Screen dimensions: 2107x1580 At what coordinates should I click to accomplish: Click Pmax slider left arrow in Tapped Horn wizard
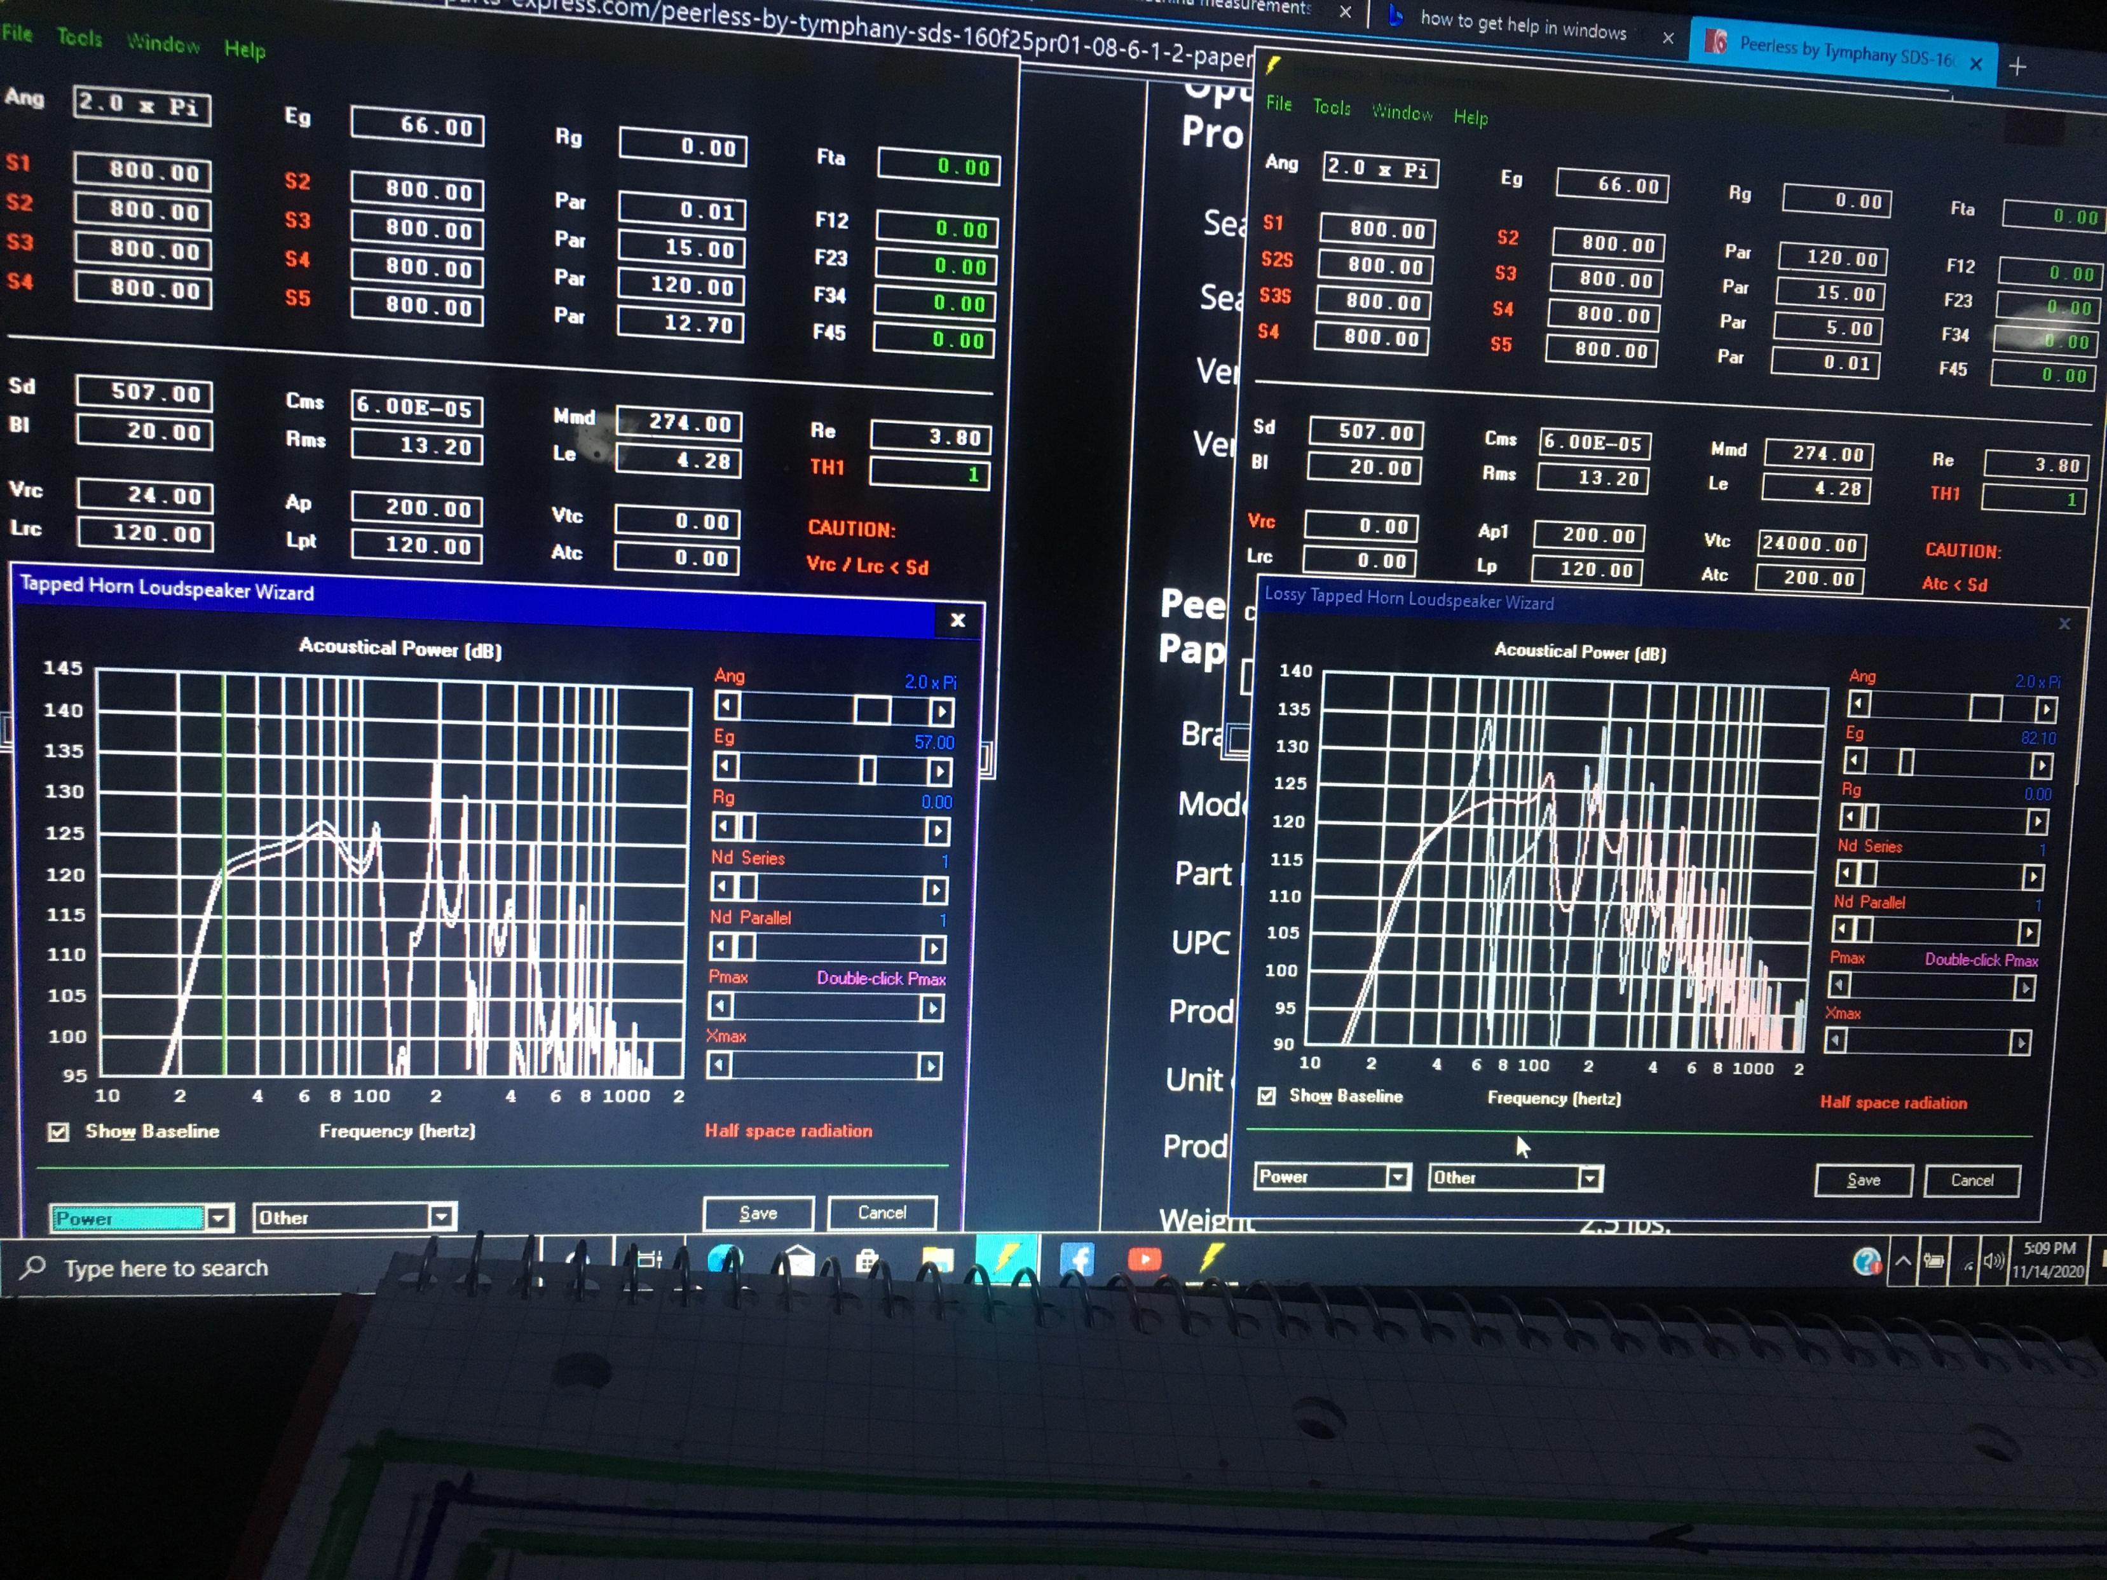(720, 1005)
